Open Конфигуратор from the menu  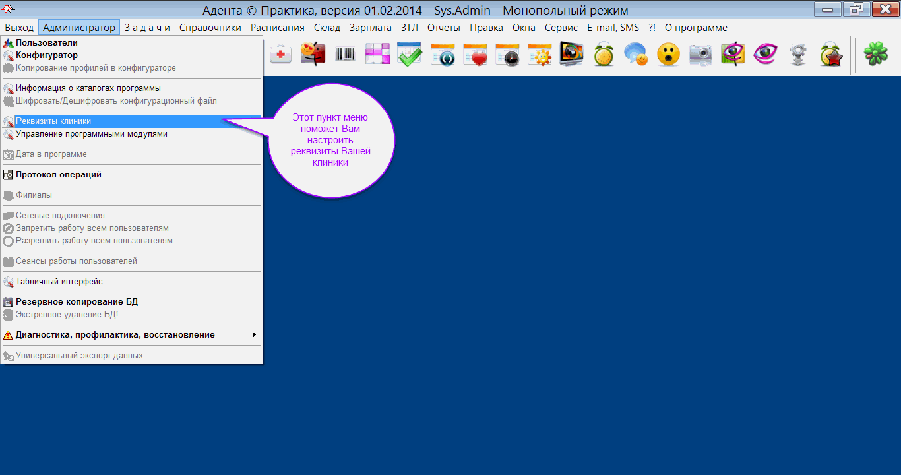tap(47, 55)
